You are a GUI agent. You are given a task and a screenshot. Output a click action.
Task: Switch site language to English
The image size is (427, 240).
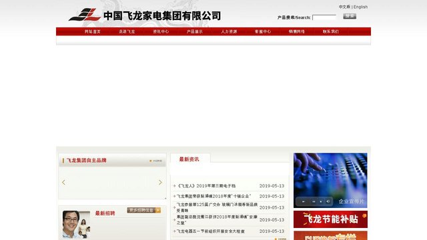click(360, 7)
